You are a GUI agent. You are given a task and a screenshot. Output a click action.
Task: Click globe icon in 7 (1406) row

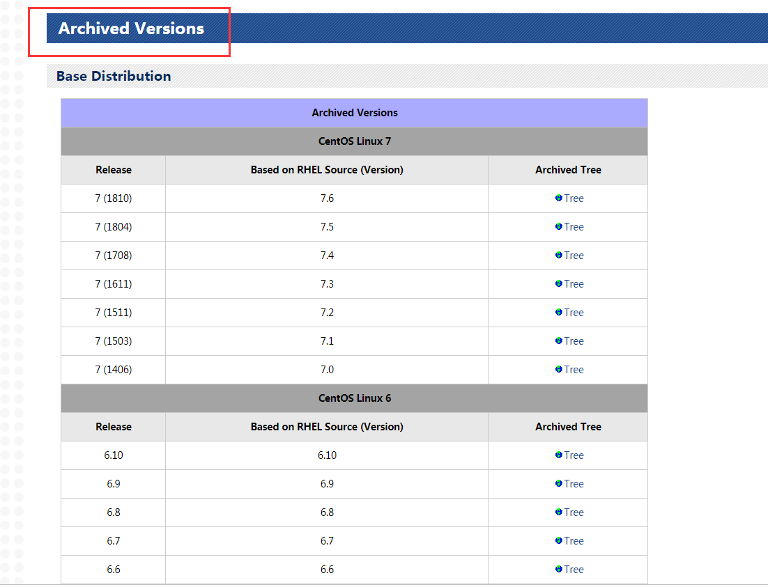558,370
